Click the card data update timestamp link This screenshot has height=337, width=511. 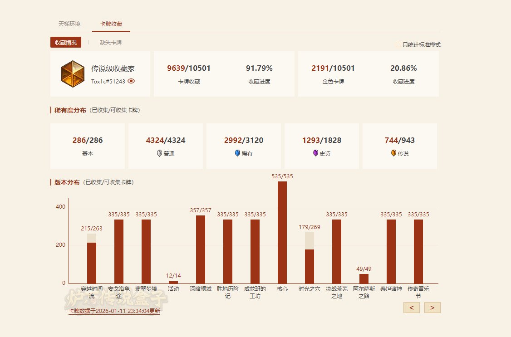[x=114, y=311]
